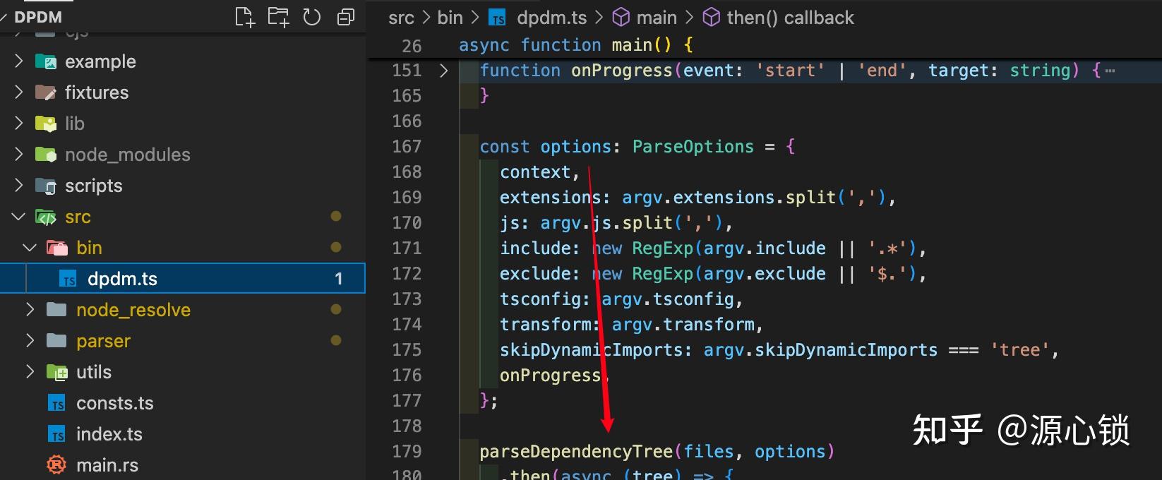Click parseDependencyTree call on line 179
The image size is (1162, 480).
click(x=576, y=452)
